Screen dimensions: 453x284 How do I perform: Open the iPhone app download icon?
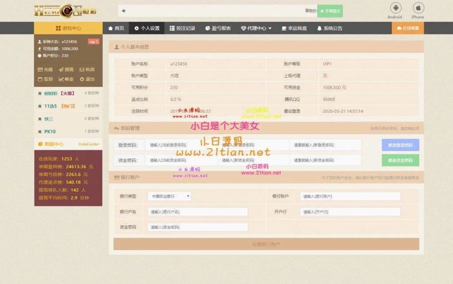[418, 8]
